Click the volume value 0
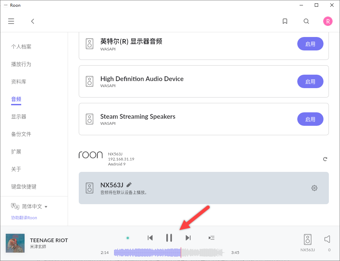The image size is (340, 261). pyautogui.click(x=329, y=250)
